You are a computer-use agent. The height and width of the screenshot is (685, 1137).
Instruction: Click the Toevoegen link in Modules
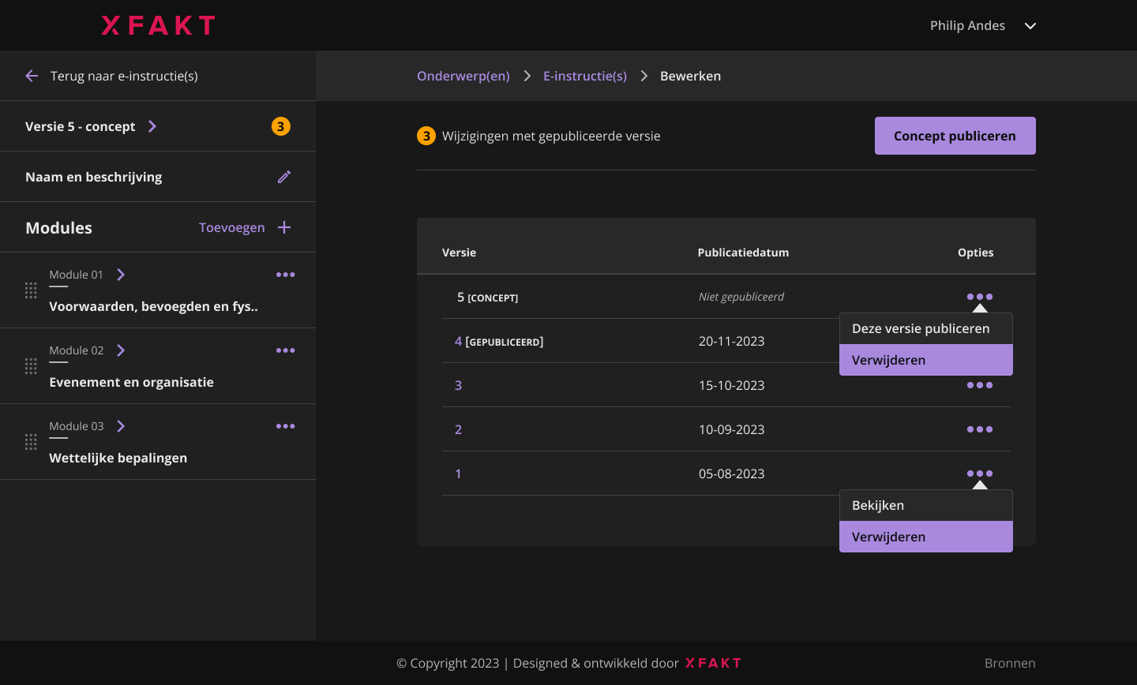(x=232, y=227)
